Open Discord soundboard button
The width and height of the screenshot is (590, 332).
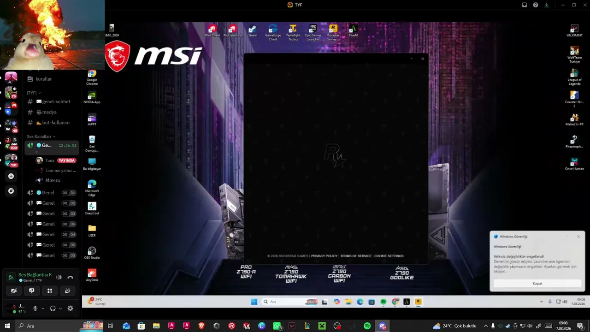pyautogui.click(x=68, y=290)
